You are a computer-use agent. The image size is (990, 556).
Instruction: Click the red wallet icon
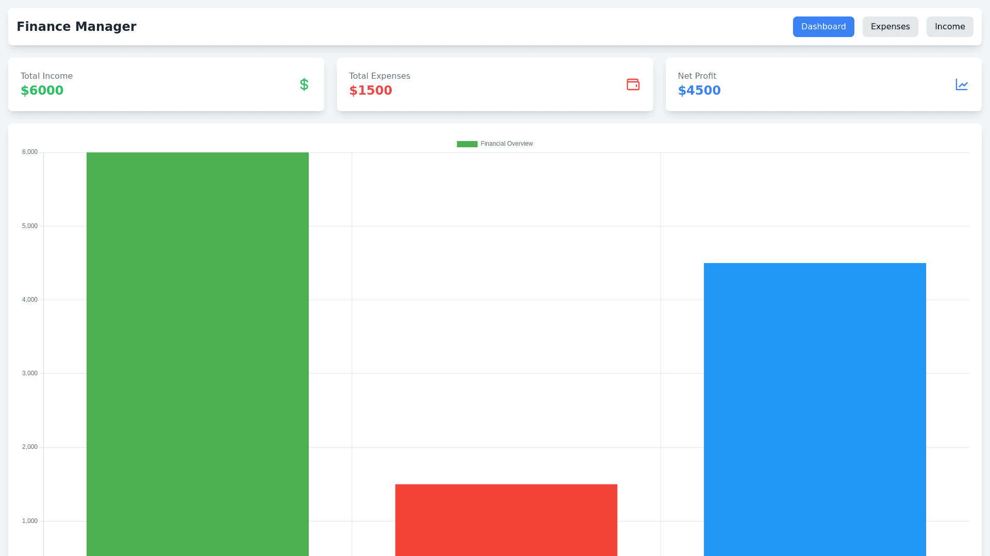coord(633,84)
